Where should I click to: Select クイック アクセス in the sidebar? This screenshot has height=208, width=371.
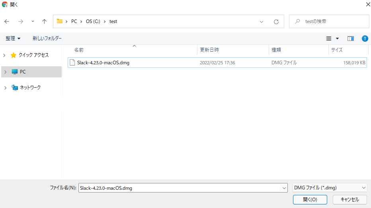(x=33, y=55)
